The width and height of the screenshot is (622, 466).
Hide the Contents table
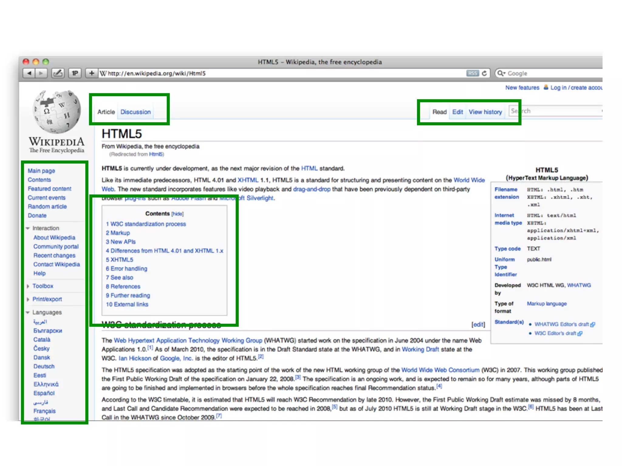coord(177,214)
